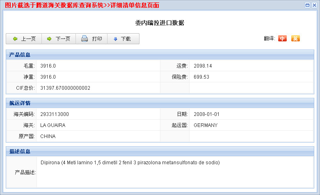Click the Dipirona product description text
This screenshot has width=320, height=195.
coord(130,163)
